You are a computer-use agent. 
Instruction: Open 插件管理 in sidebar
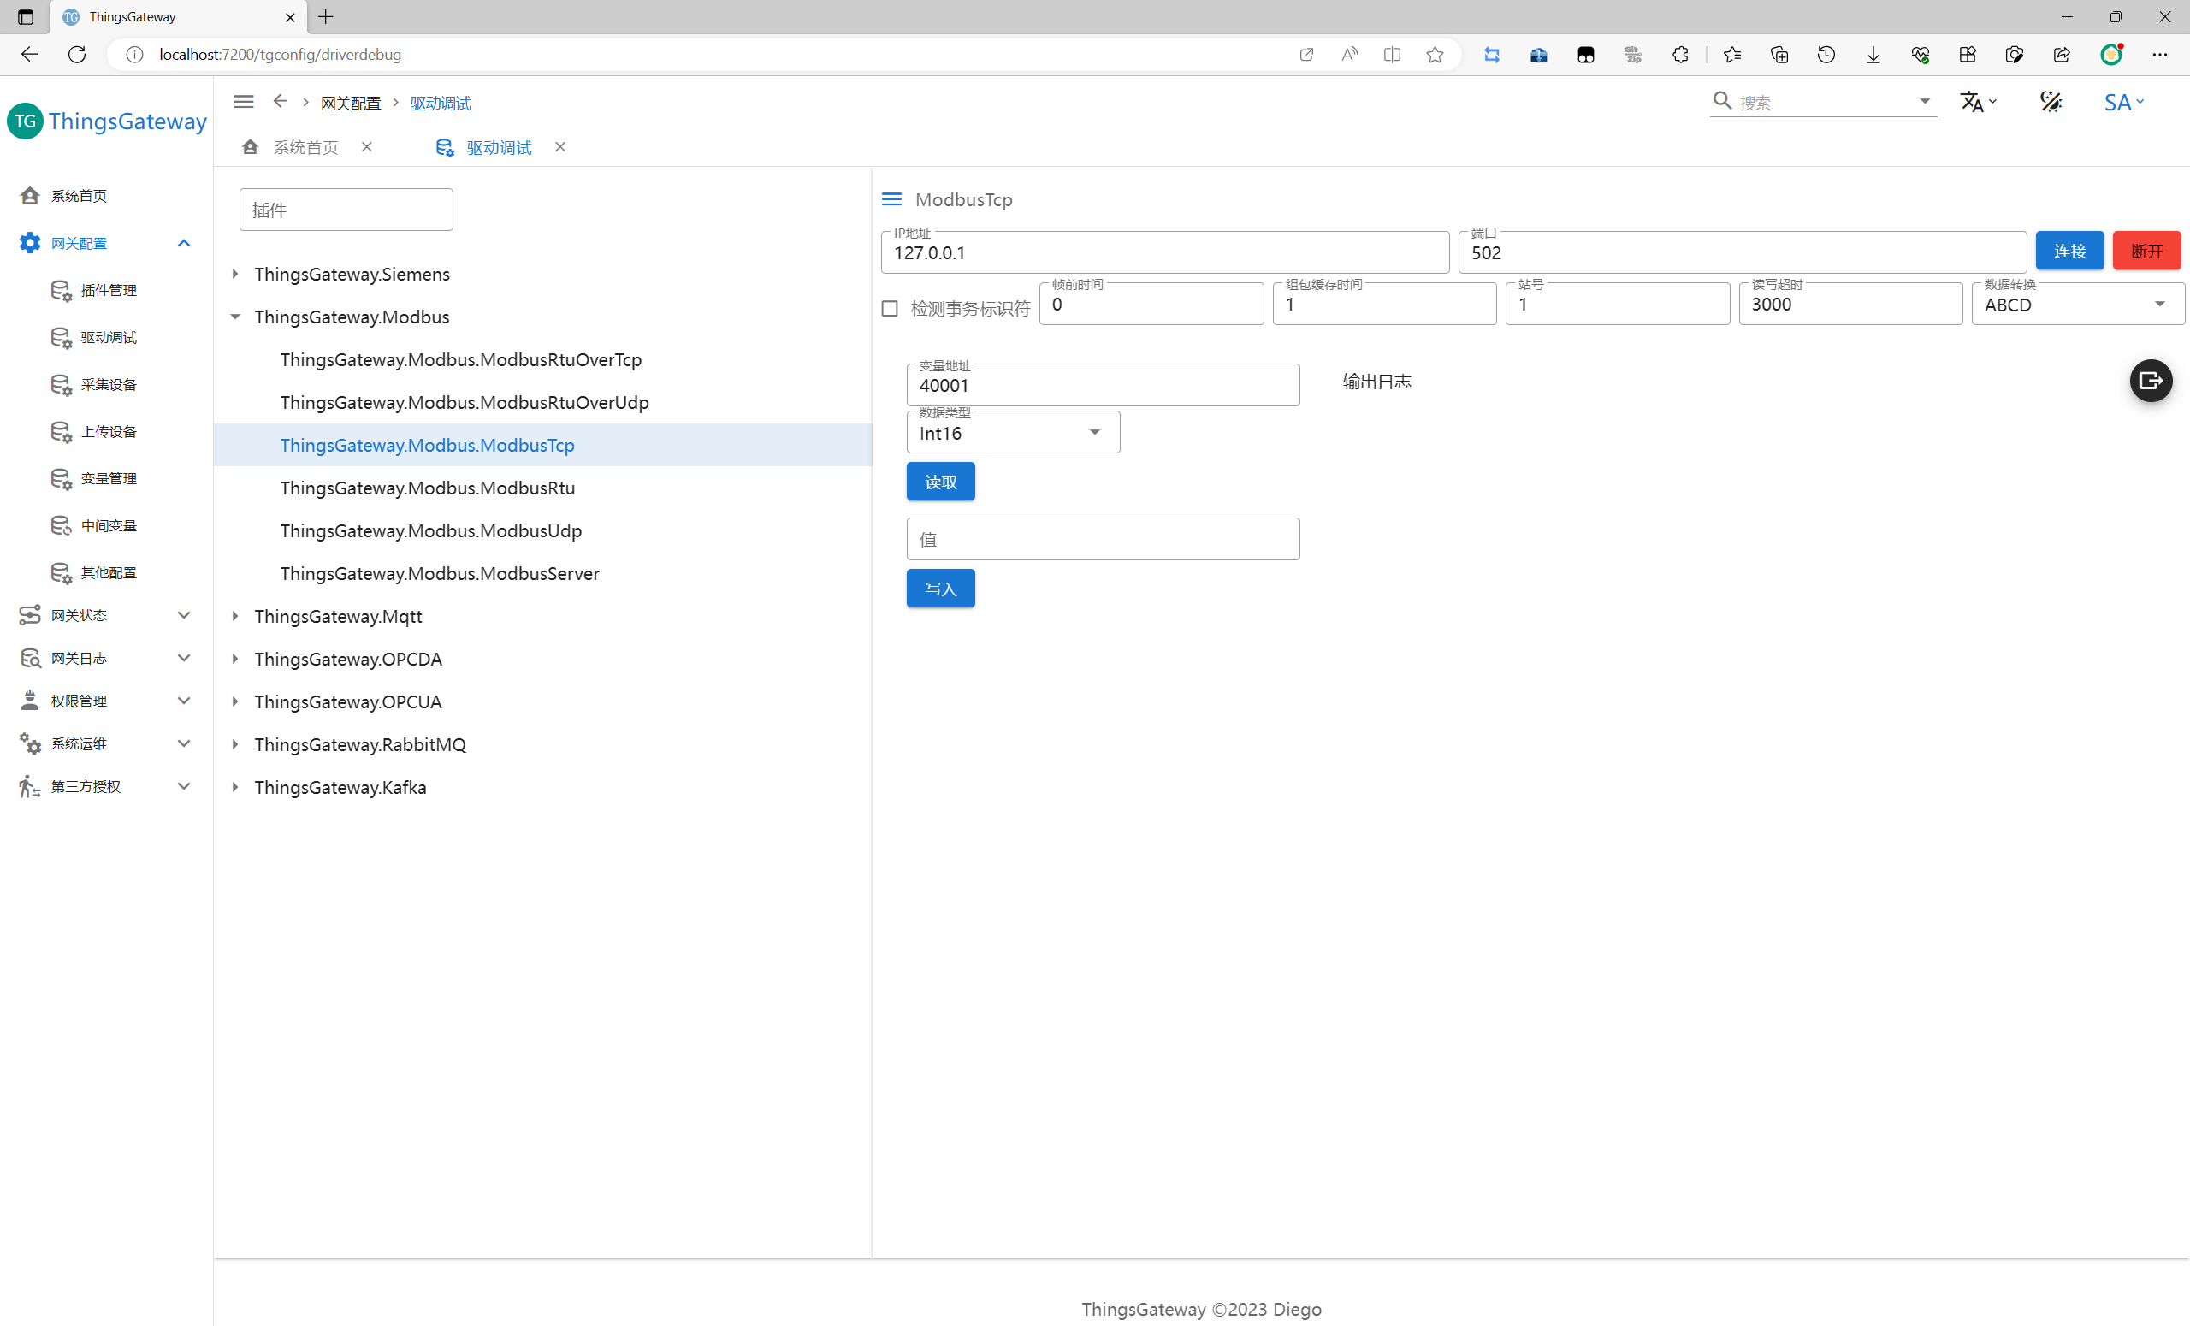[x=108, y=291]
